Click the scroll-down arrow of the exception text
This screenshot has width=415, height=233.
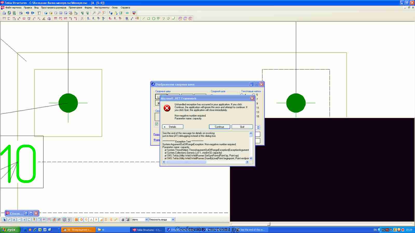pyautogui.click(x=251, y=158)
